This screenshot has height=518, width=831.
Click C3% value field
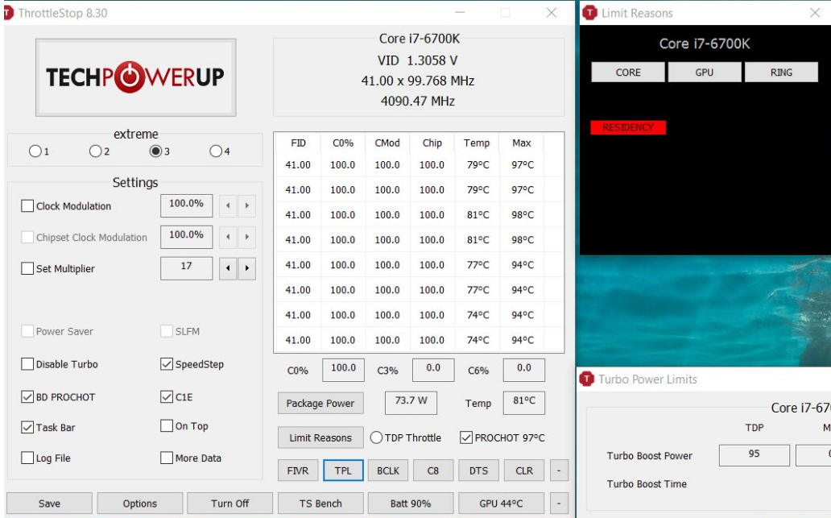433,370
